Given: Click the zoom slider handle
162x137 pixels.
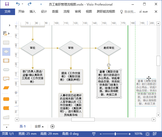Looking at the screenshot, I should click(x=115, y=134).
